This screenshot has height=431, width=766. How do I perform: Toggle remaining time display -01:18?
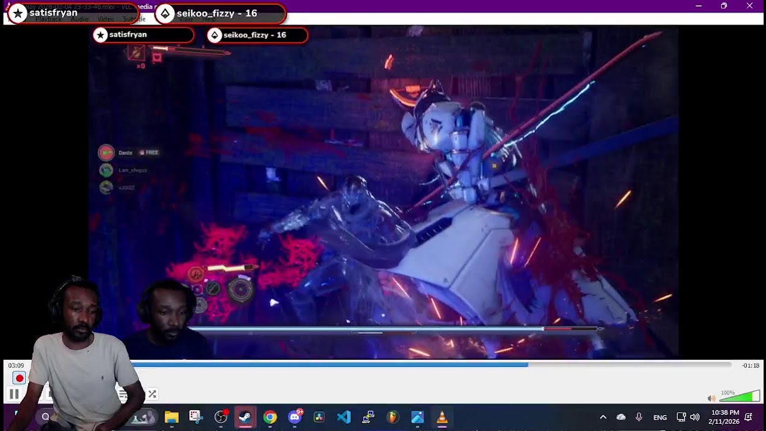click(x=750, y=365)
